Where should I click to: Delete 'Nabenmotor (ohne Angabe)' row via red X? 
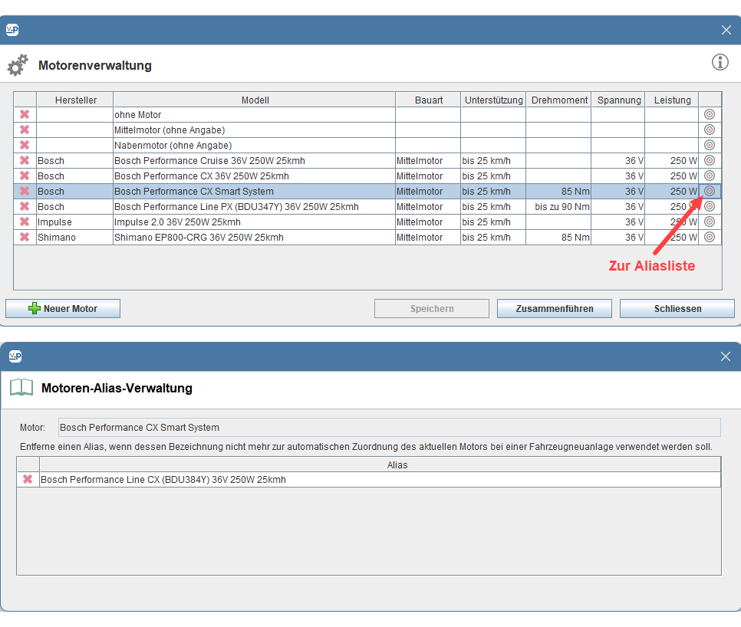[x=25, y=145]
